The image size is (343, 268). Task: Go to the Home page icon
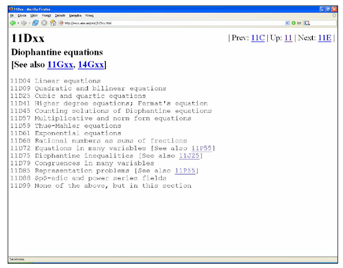coord(53,23)
